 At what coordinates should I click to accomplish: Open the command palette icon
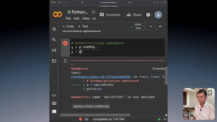pyautogui.click(x=54, y=103)
